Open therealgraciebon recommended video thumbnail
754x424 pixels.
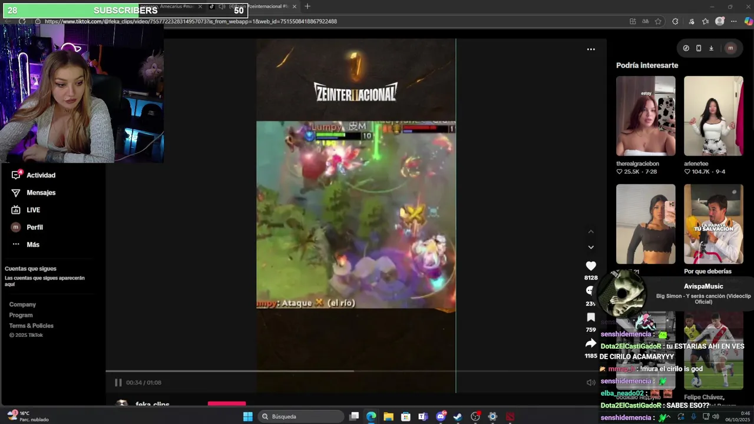646,116
